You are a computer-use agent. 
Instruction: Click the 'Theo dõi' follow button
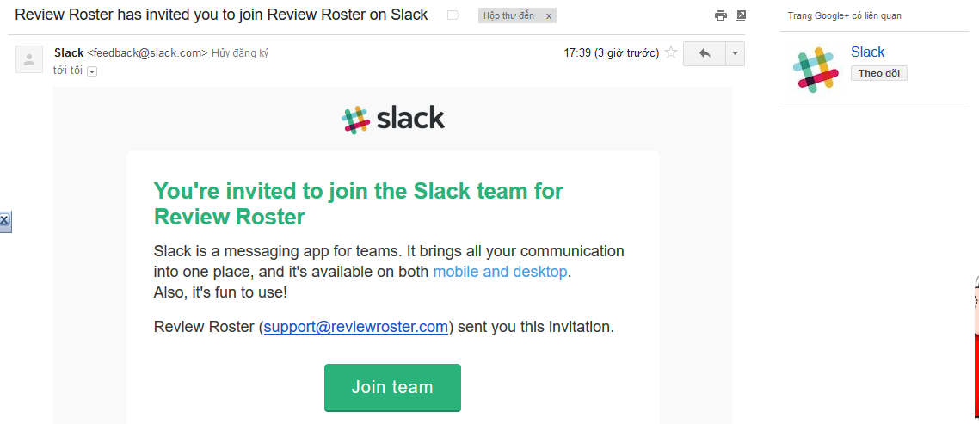coord(878,73)
